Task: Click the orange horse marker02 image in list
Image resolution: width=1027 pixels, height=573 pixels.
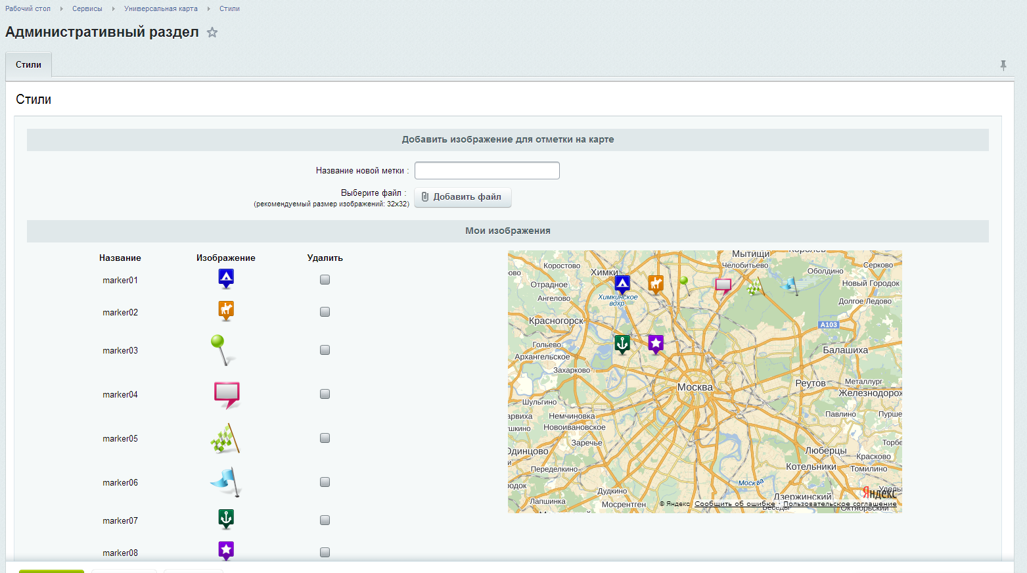Action: pyautogui.click(x=226, y=311)
